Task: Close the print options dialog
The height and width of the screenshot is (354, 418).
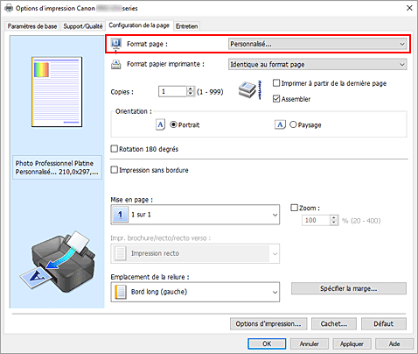Action: (x=409, y=8)
